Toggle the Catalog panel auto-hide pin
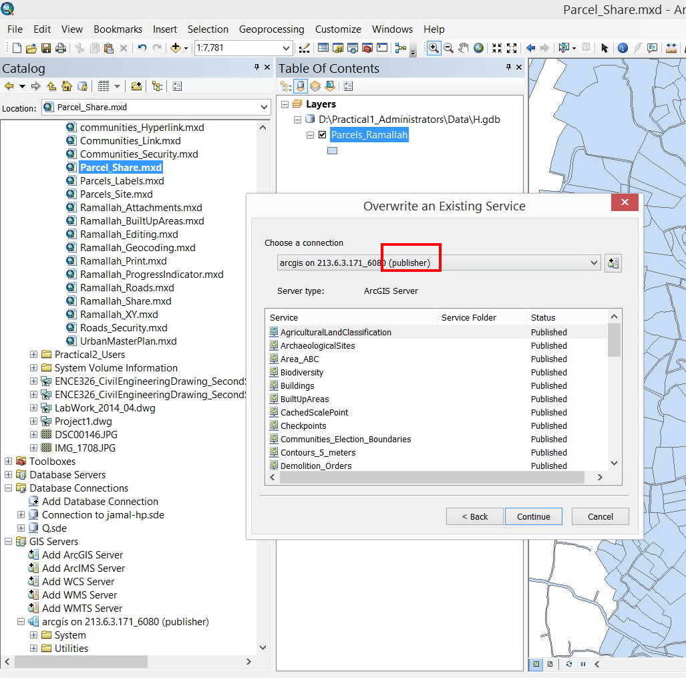 coord(256,67)
